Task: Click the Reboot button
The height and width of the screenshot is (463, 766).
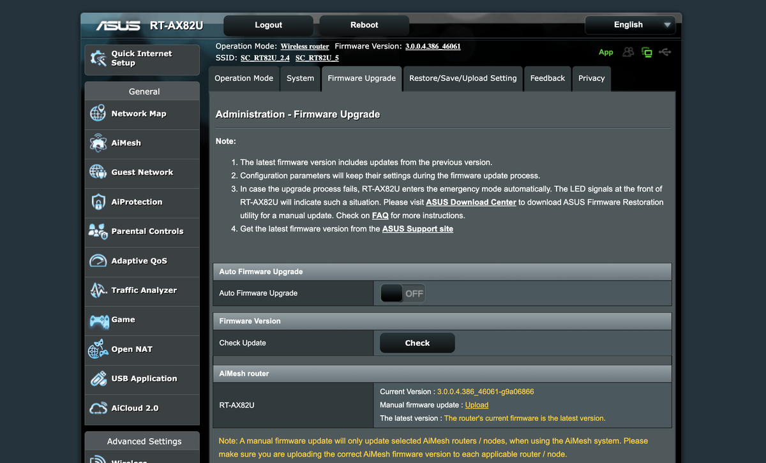Action: click(x=364, y=25)
